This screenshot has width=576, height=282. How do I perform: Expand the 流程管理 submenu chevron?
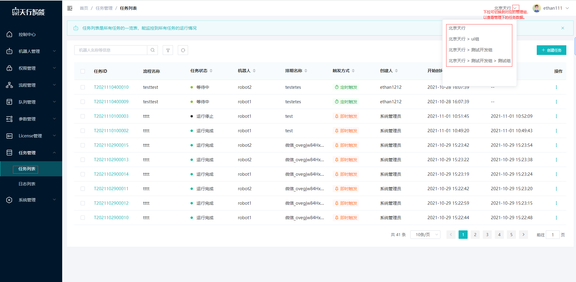pyautogui.click(x=54, y=85)
